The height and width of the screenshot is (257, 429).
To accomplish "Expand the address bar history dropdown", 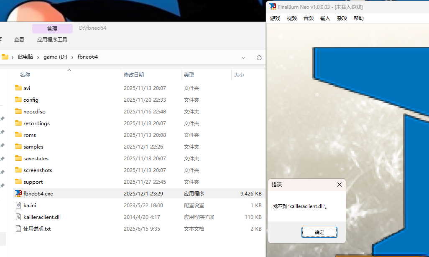I will (x=244, y=57).
